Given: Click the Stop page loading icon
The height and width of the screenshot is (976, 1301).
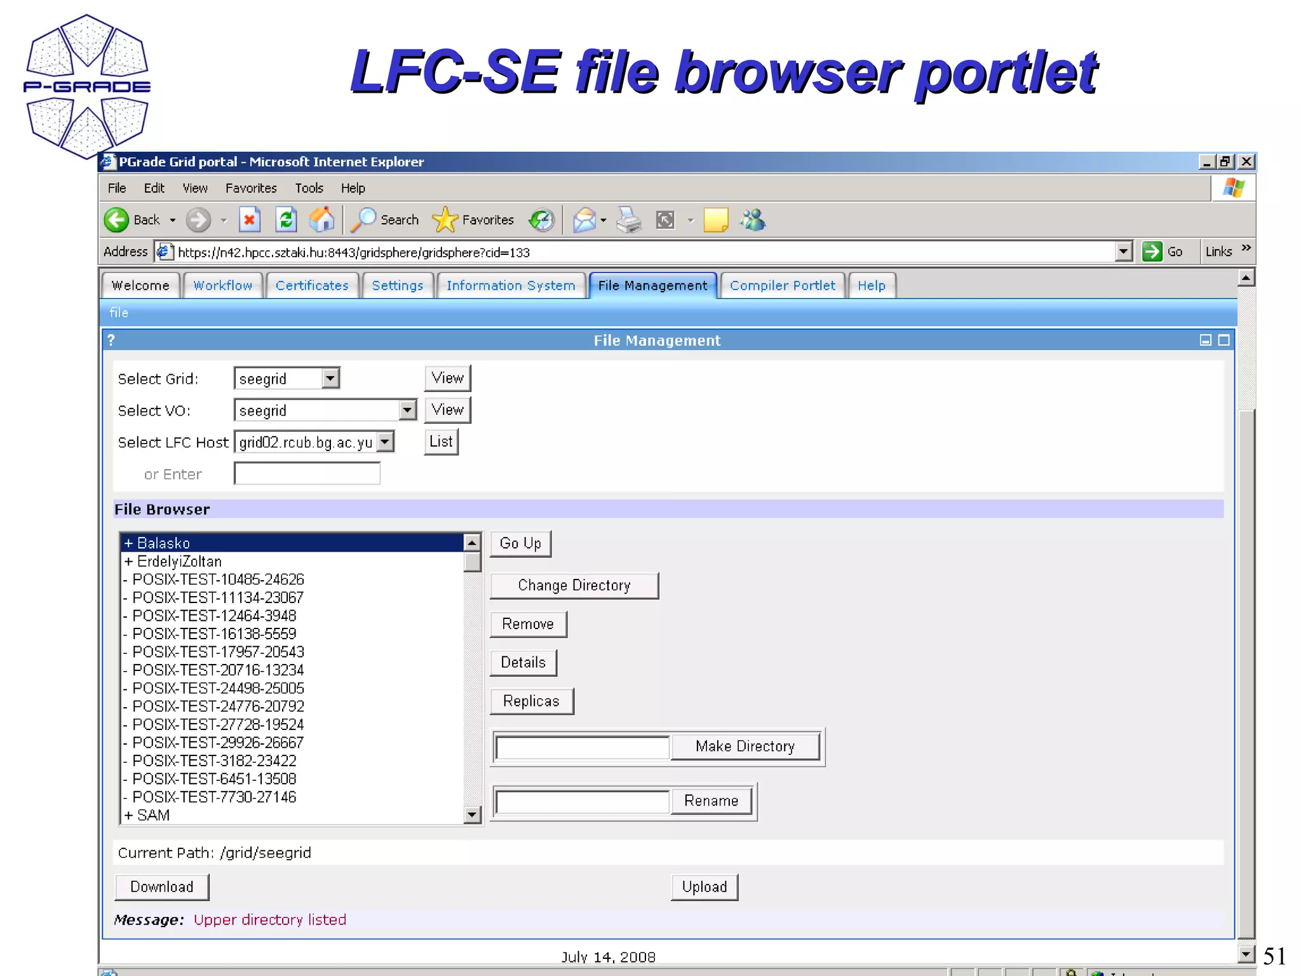Looking at the screenshot, I should pos(250,220).
